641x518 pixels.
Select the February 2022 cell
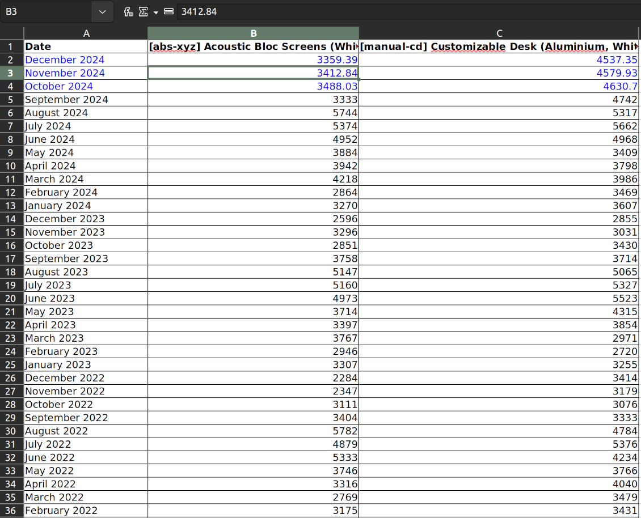86,510
